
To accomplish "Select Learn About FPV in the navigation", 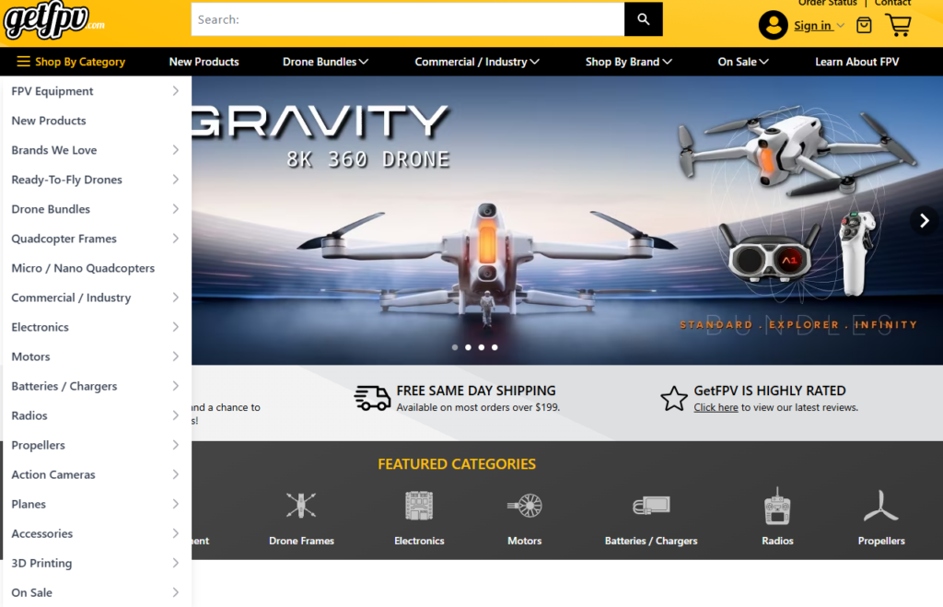I will click(x=856, y=62).
